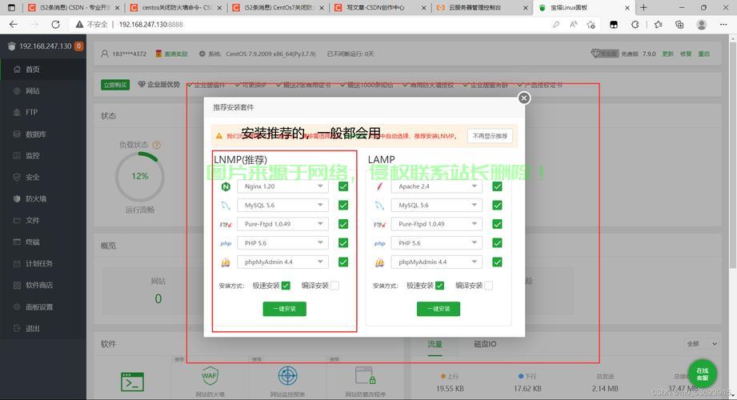This screenshot has width=737, height=400.
Task: Expand the LAMP PHP 5.6 dropdown
Action: pyautogui.click(x=437, y=243)
